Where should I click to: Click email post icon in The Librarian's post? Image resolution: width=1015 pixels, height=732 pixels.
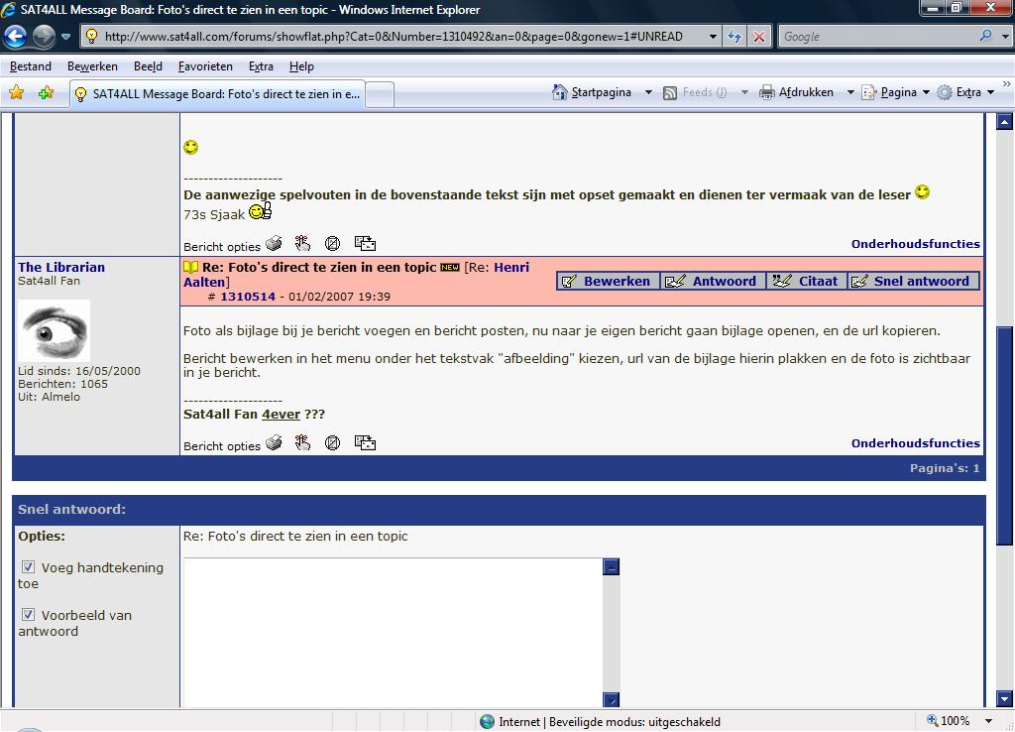[365, 442]
